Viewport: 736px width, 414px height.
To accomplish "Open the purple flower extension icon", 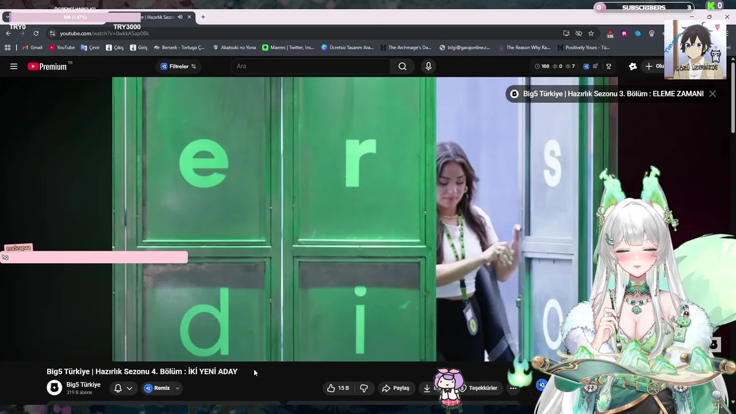I will [624, 33].
